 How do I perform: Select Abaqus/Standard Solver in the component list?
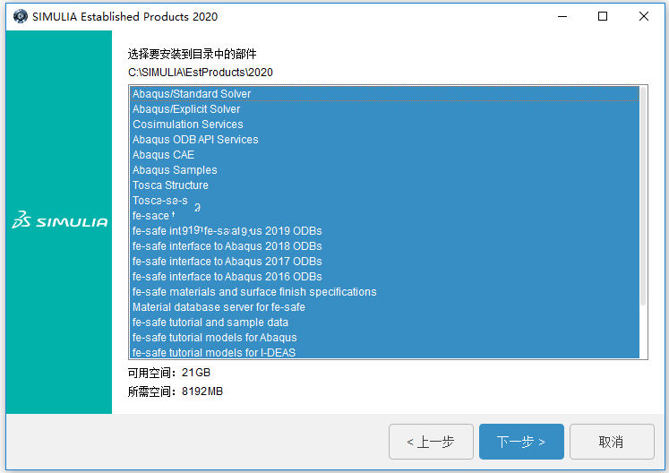tap(384, 93)
